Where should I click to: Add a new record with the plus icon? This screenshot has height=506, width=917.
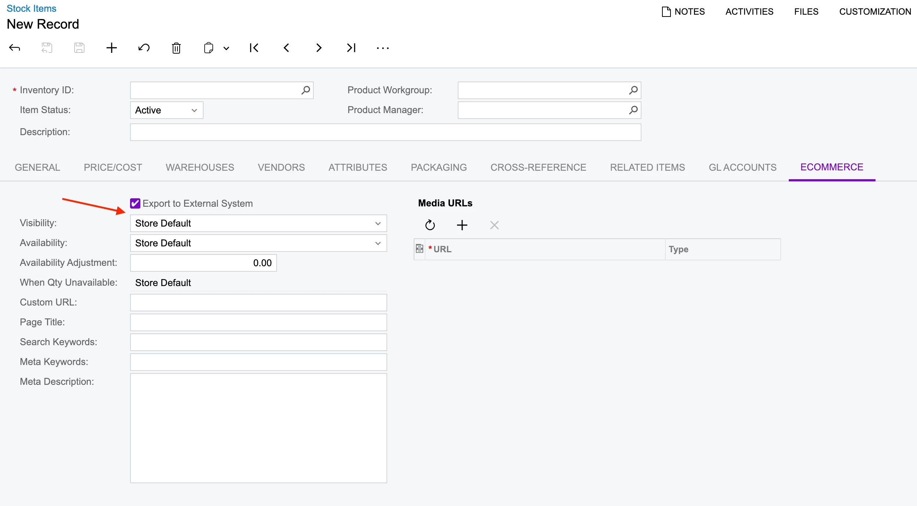pos(111,48)
